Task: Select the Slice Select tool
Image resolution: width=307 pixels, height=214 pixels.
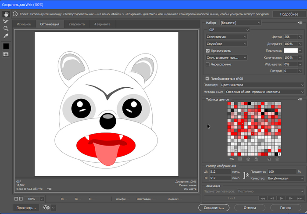Action: (x=6, y=21)
